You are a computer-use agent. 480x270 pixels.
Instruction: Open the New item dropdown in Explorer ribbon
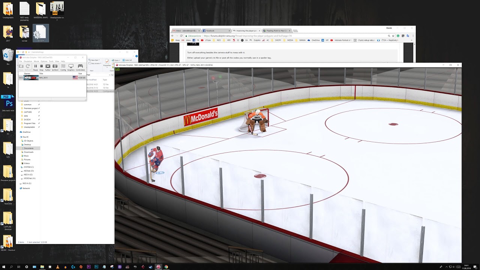click(x=94, y=60)
